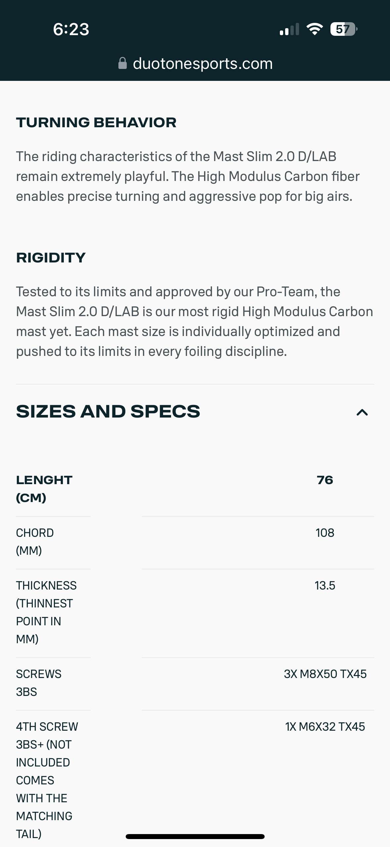Tap the RIGIDITY section heading
The height and width of the screenshot is (847, 390).
point(51,257)
